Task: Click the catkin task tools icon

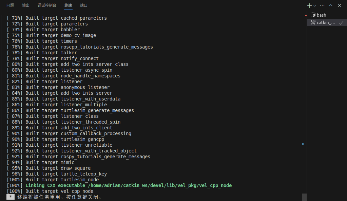Action: 313,22
